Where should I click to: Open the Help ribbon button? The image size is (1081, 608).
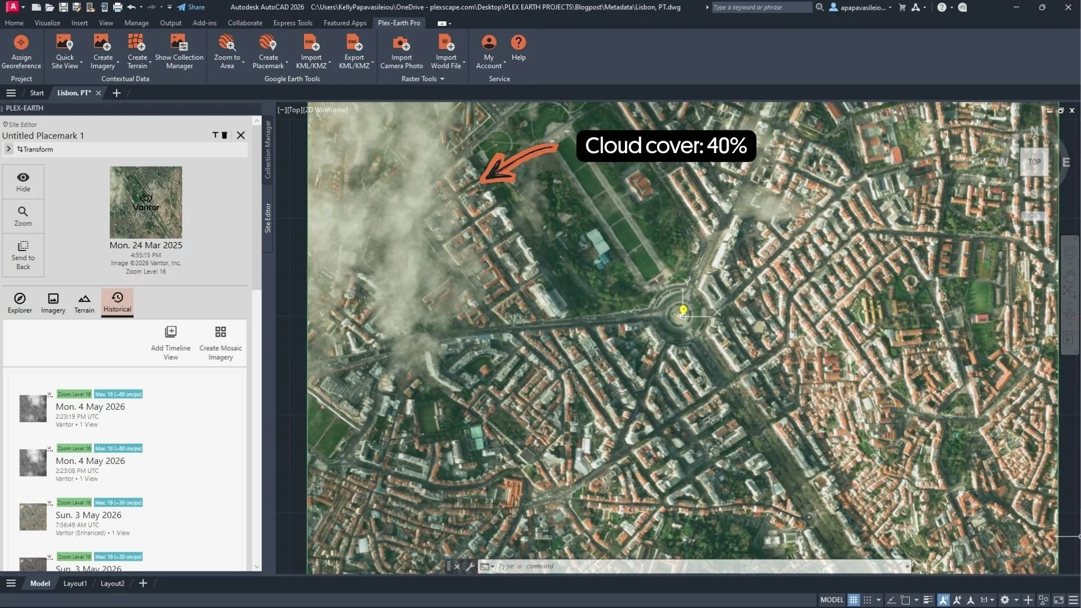(x=519, y=48)
